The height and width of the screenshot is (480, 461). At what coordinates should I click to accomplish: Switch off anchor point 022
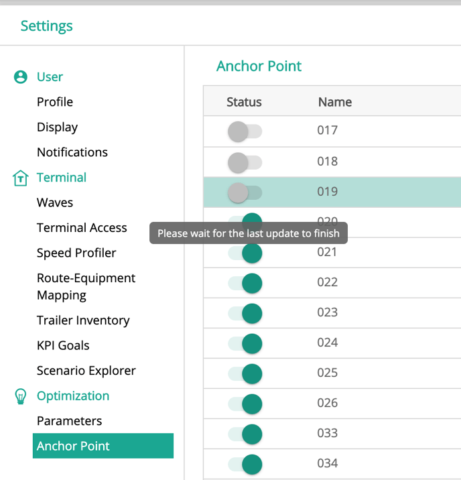point(245,283)
